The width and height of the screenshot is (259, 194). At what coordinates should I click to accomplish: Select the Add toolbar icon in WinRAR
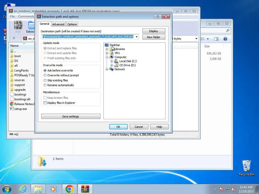[18, 27]
